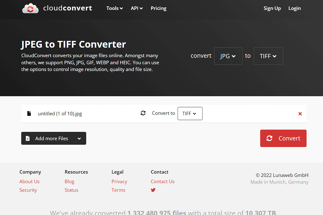Click Sign Up in the header
This screenshot has height=215, width=323.
[x=272, y=8]
